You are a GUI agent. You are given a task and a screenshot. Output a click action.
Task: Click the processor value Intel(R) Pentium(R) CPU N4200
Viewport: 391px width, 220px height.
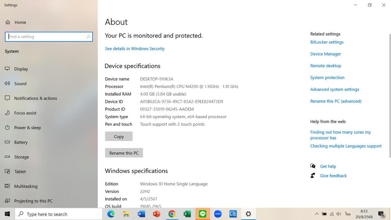[189, 87]
